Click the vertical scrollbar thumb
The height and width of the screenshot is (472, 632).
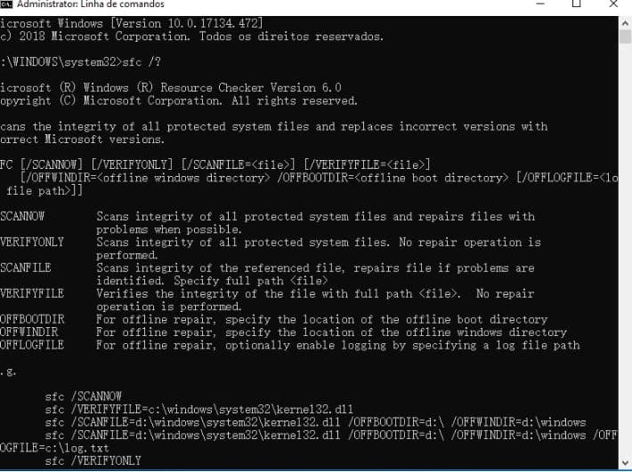pos(625,37)
